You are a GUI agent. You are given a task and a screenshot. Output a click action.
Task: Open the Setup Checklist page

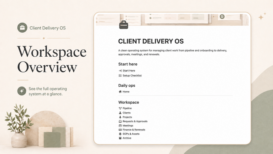coord(132,76)
